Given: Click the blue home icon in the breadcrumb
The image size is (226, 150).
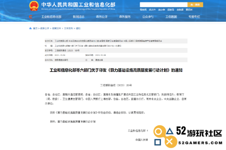Looking at the screenshot, I should click(30, 28).
